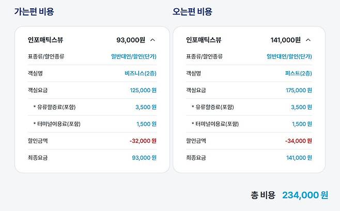Click 93,000 원 in the 최종요금 row
340x211 pixels.
[x=144, y=158]
